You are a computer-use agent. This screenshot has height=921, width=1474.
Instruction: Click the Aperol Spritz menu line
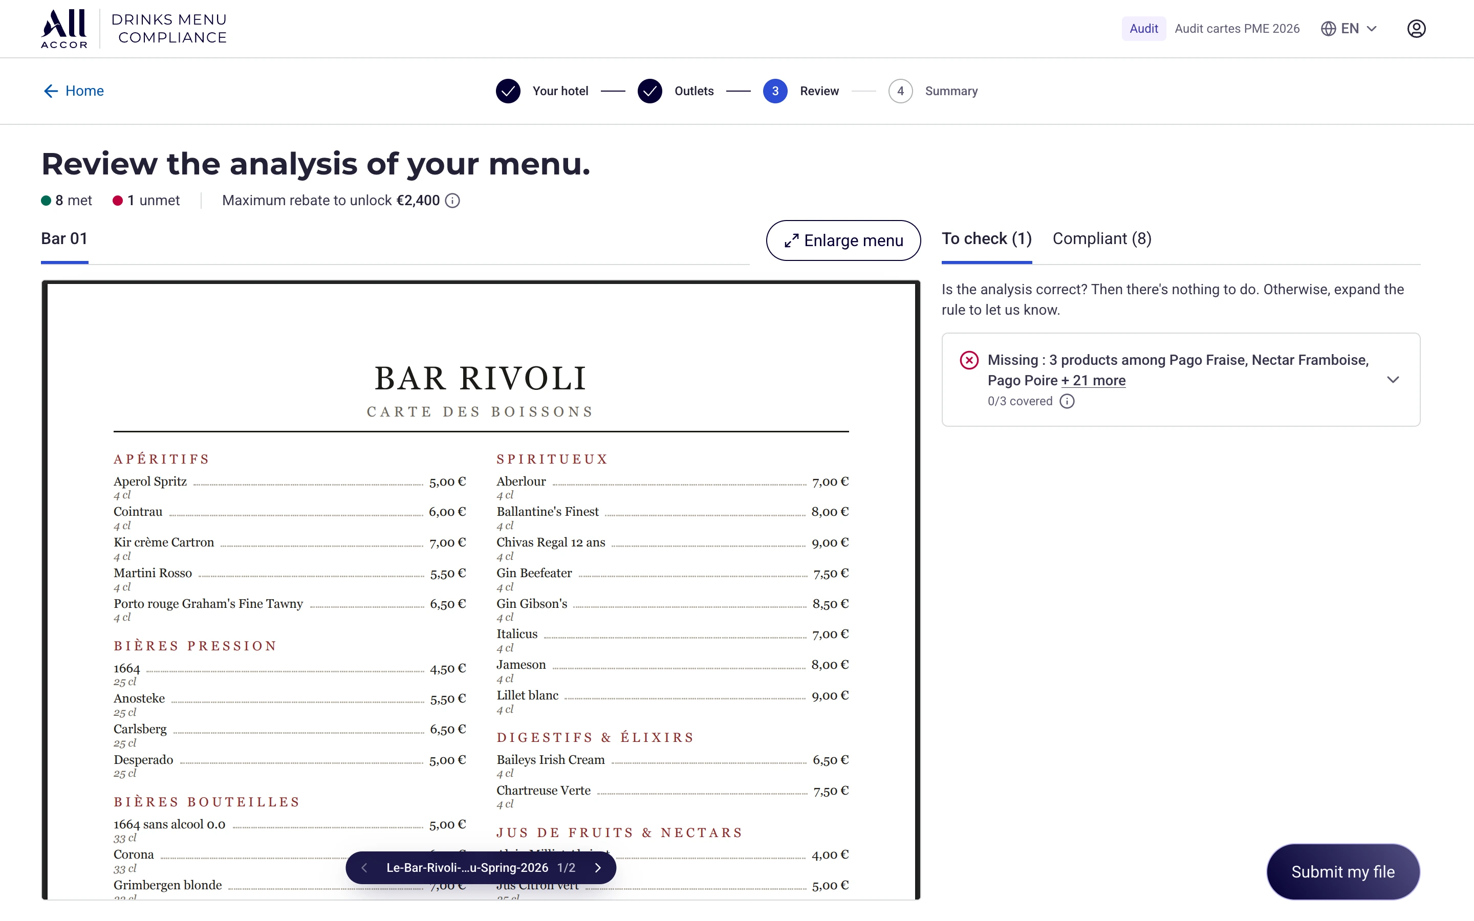click(289, 481)
